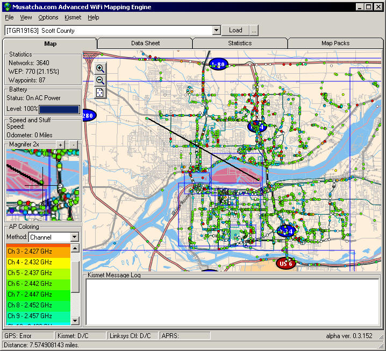Click the zoom in magnifier icon on map
386x351 pixels.
click(x=100, y=68)
